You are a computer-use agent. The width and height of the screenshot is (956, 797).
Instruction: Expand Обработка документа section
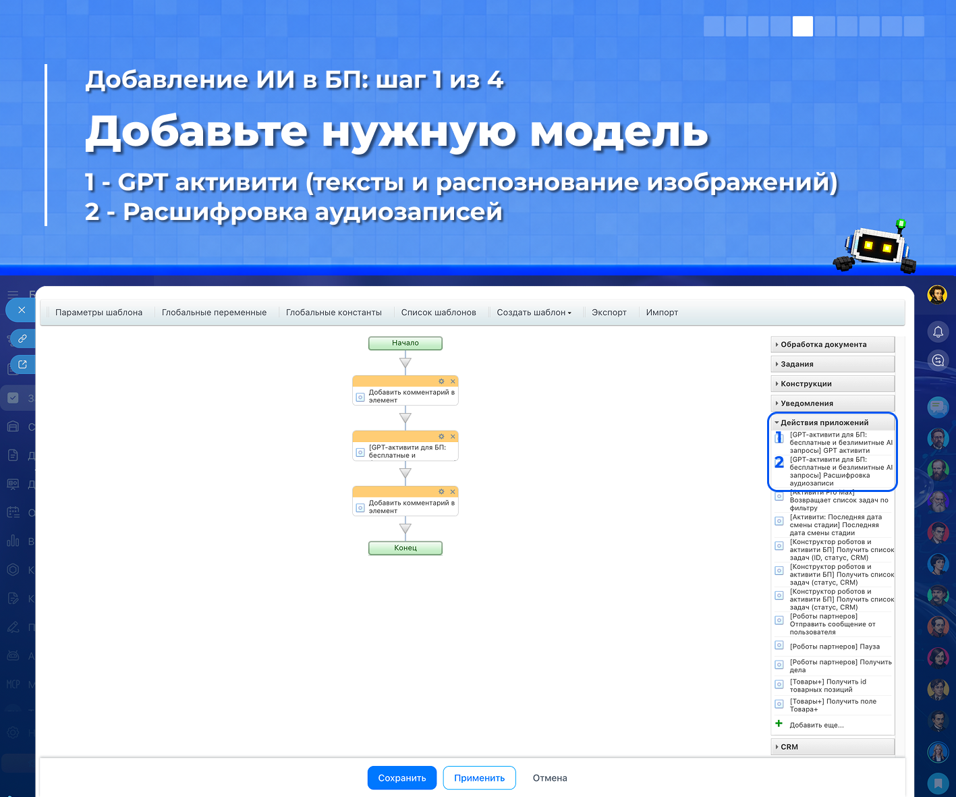pos(833,344)
